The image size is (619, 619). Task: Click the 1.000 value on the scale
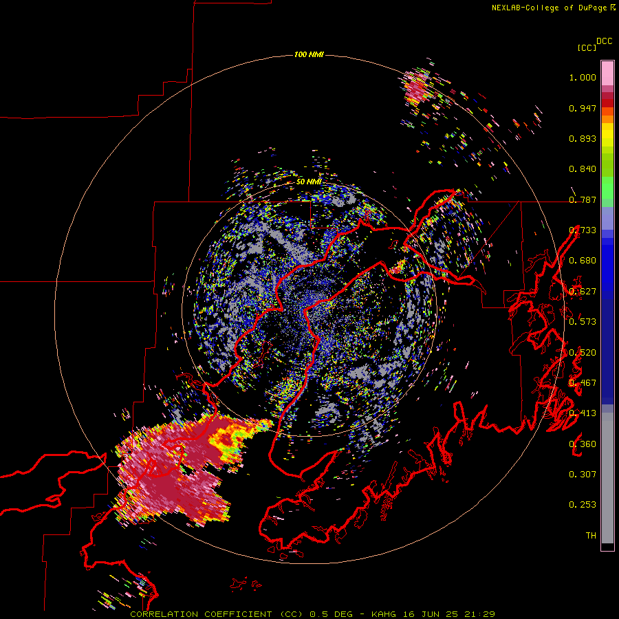583,77
